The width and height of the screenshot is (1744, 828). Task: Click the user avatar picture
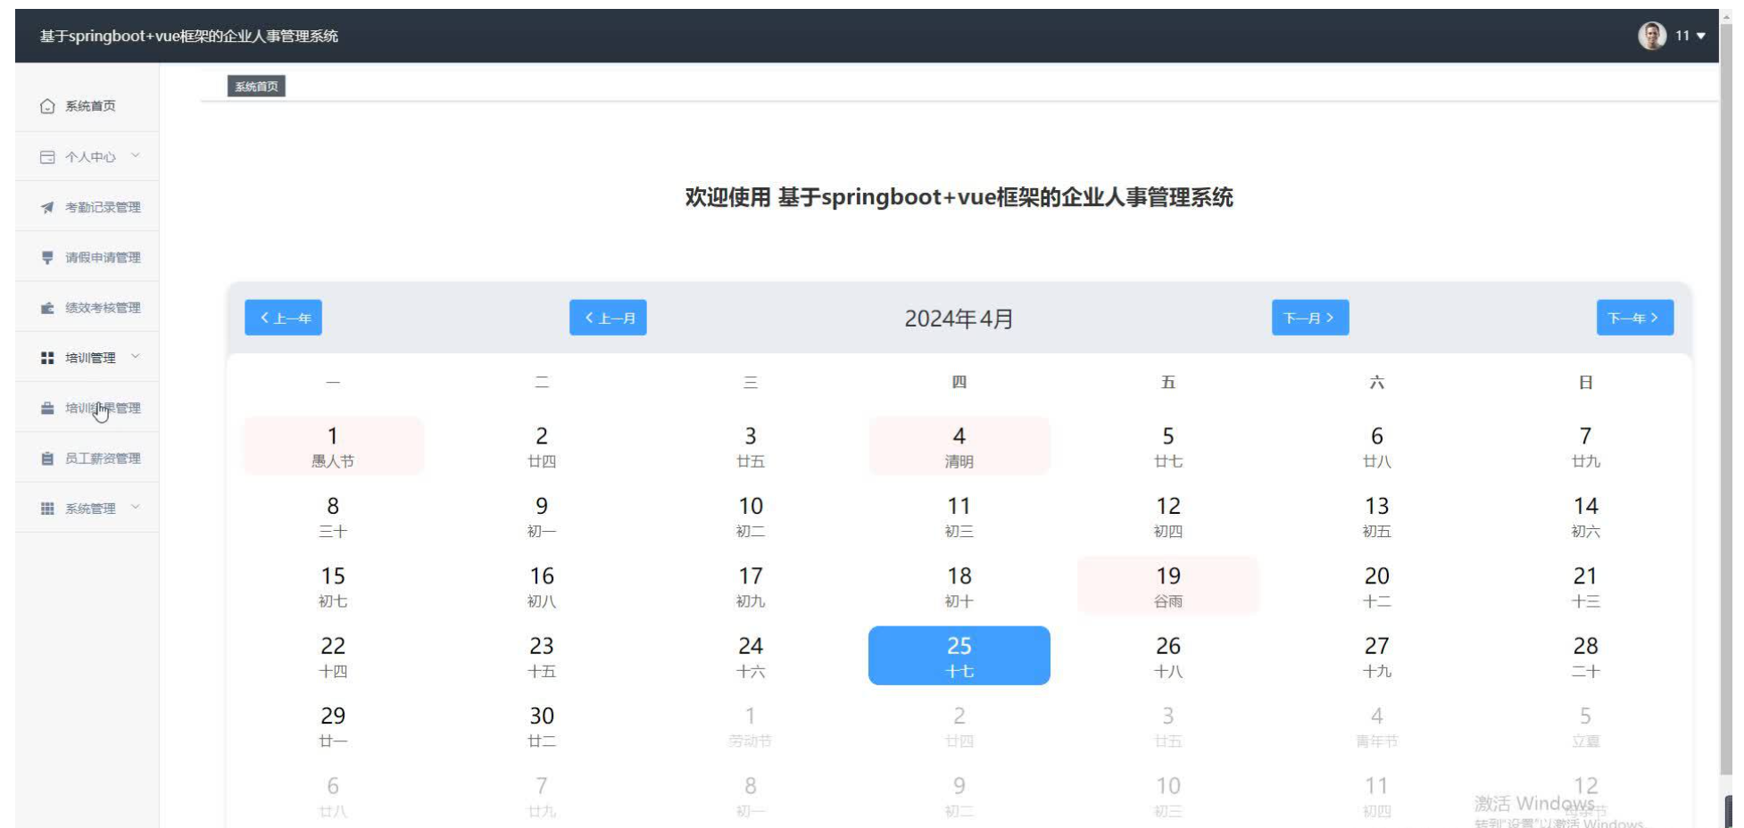pos(1652,36)
